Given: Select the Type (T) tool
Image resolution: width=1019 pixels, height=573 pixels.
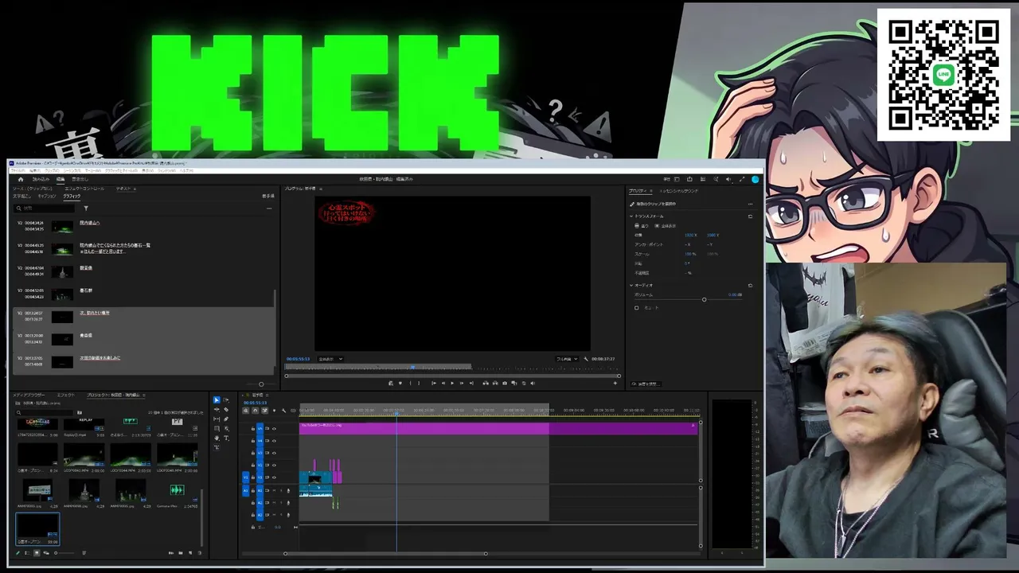Looking at the screenshot, I should pyautogui.click(x=226, y=439).
